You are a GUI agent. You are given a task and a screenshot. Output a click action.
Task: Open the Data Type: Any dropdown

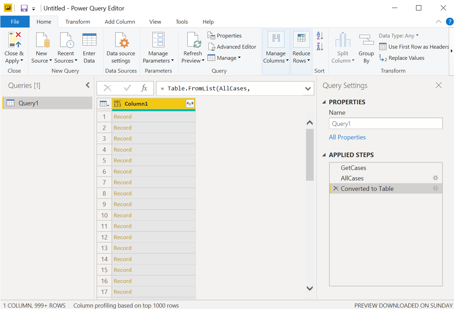(x=399, y=35)
